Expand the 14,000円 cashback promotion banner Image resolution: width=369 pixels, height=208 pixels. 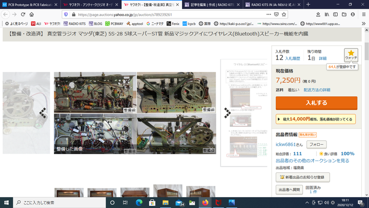coord(316,119)
